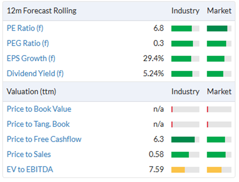Click Market header in 12m Forecast section
Screen dimensions: 239x182
[219, 11]
